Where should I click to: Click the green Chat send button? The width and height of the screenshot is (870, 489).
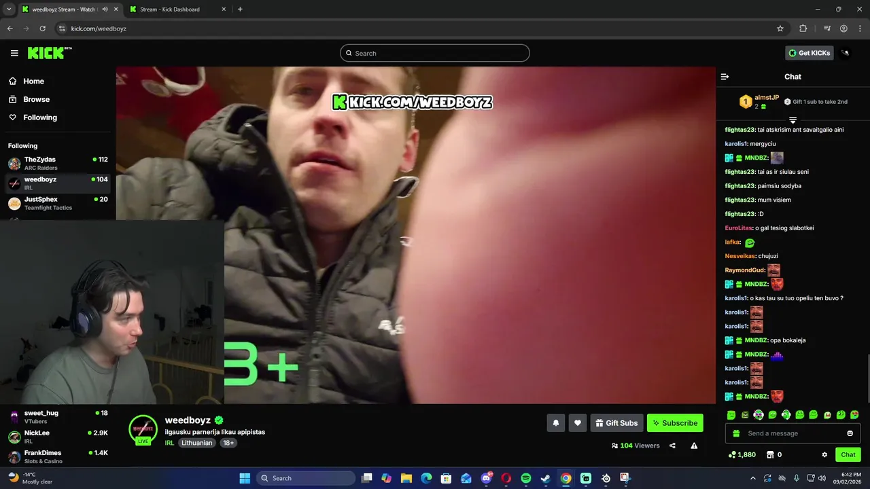[848, 455]
